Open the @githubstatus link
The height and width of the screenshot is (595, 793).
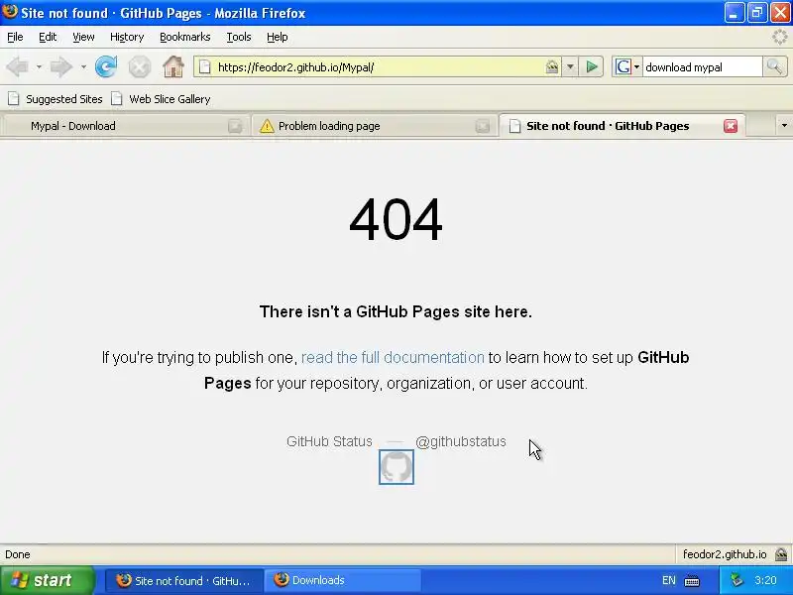[461, 441]
